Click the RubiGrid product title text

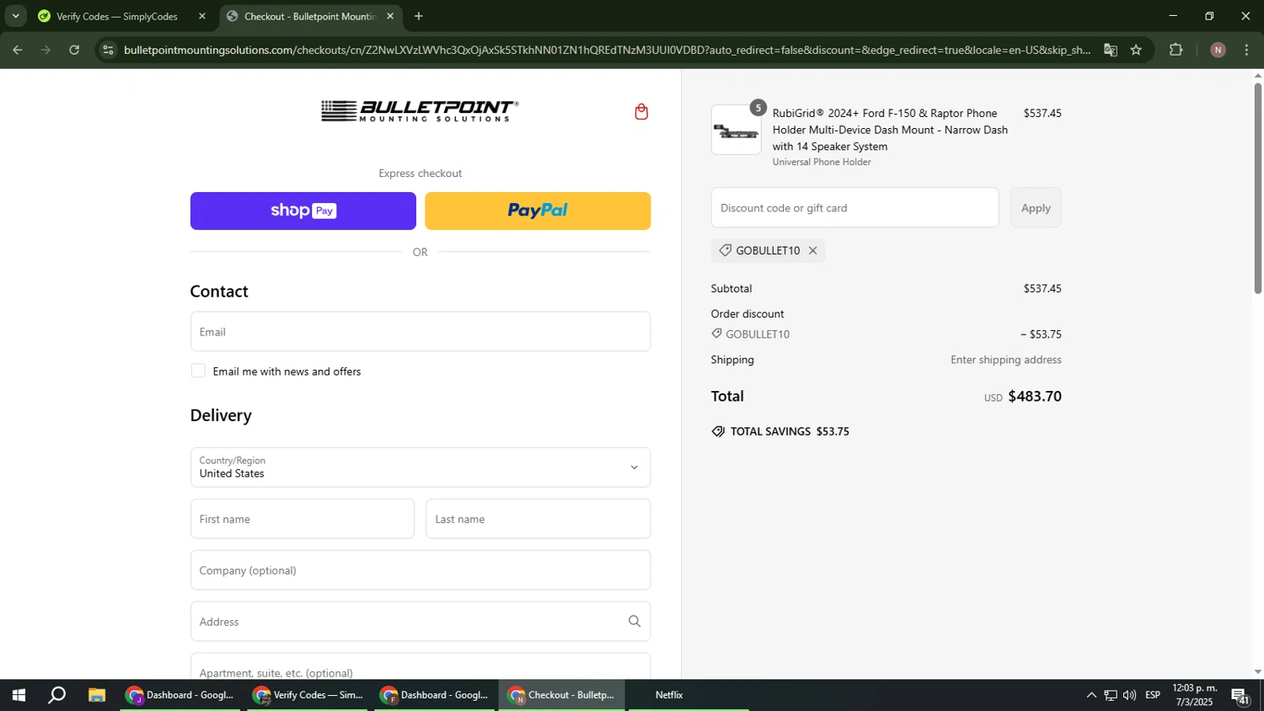click(890, 130)
